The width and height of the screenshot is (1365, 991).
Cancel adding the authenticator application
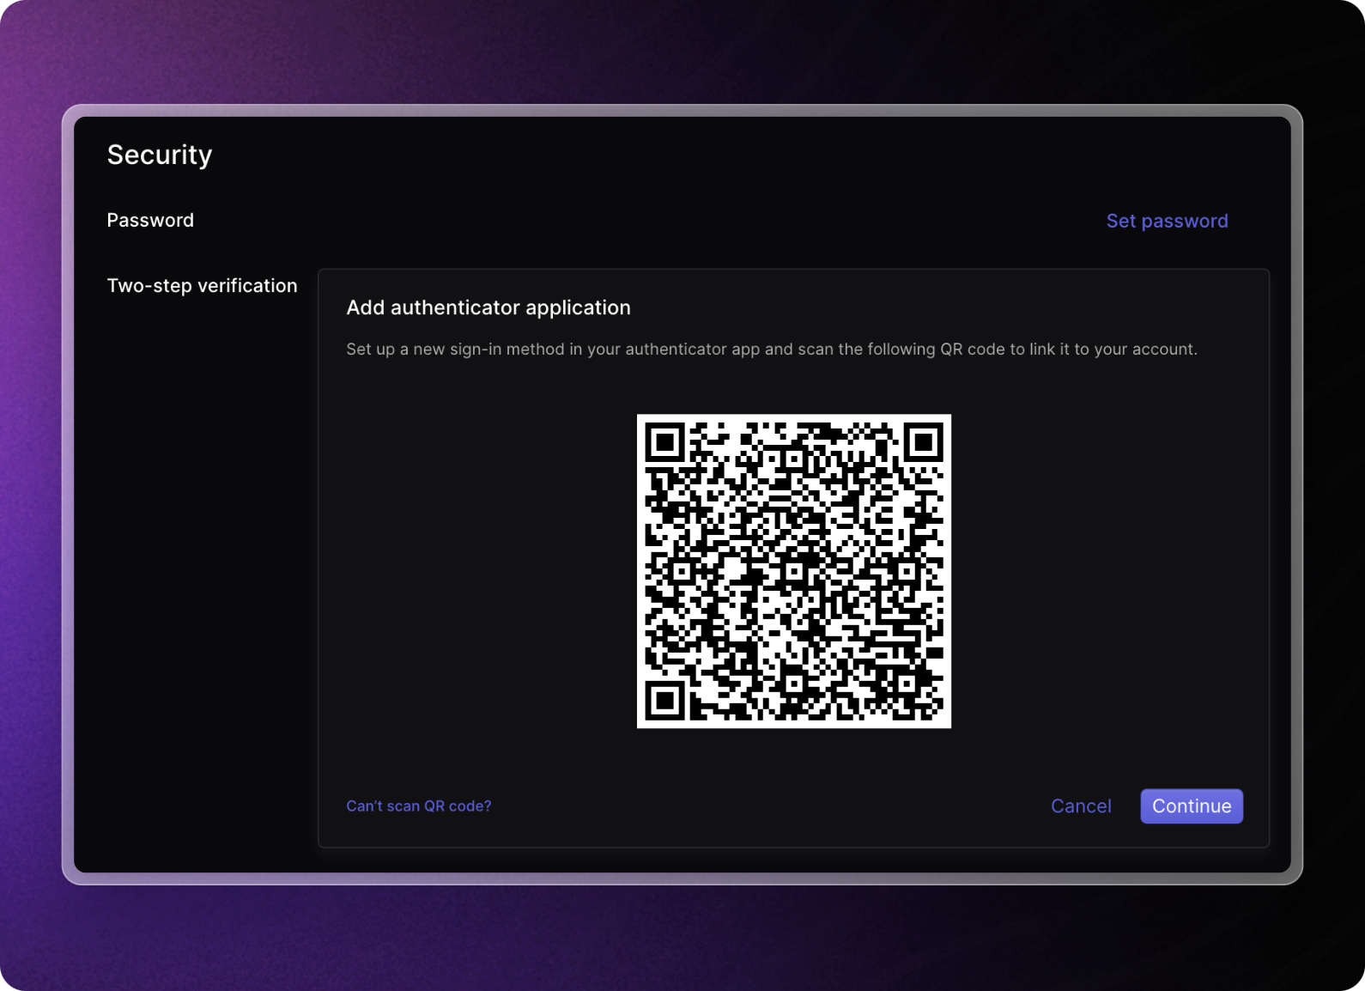1081,806
